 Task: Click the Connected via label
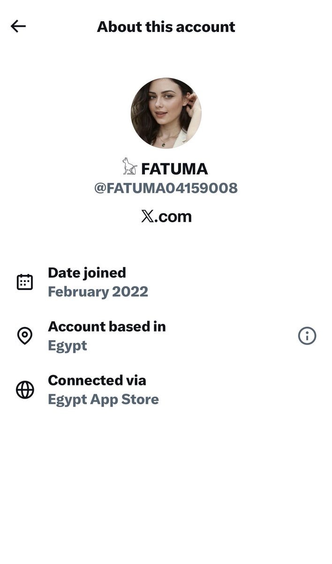click(x=97, y=380)
